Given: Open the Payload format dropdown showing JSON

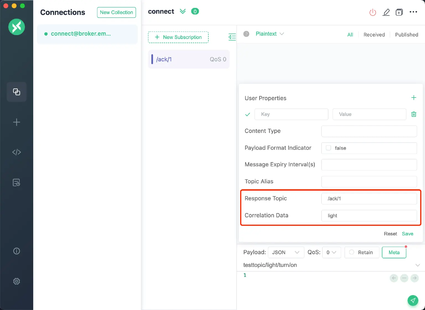Looking at the screenshot, I should point(286,252).
